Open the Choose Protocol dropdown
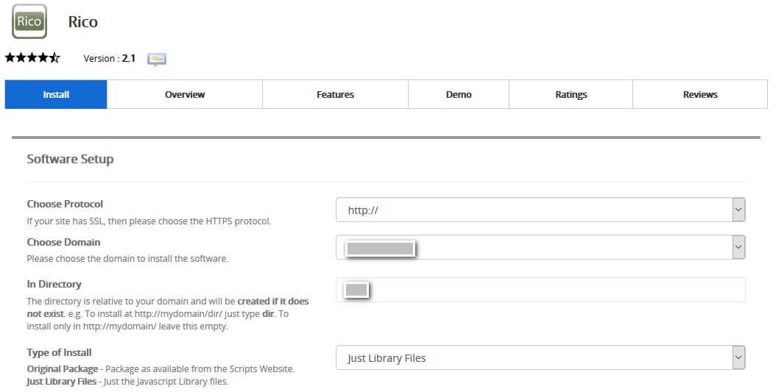This screenshot has height=392, width=776. coord(540,210)
